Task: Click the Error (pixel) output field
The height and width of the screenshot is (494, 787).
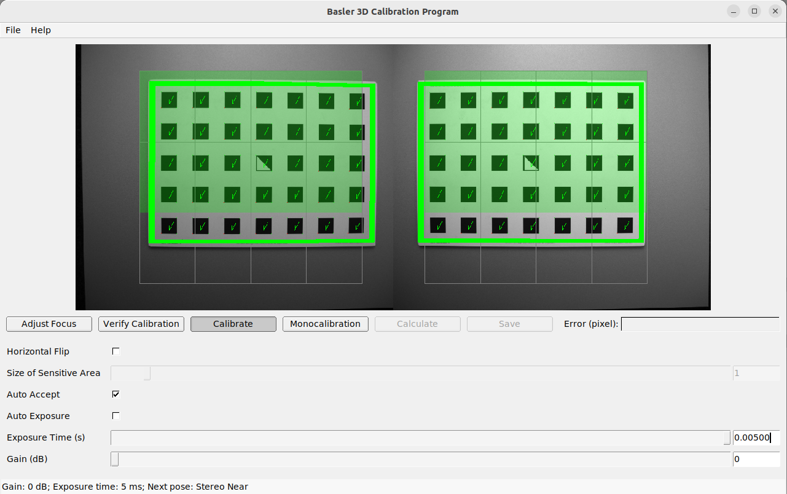Action: (700, 324)
